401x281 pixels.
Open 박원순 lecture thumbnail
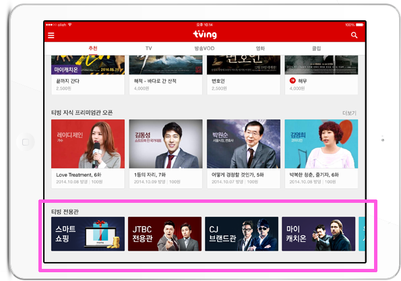click(x=243, y=144)
